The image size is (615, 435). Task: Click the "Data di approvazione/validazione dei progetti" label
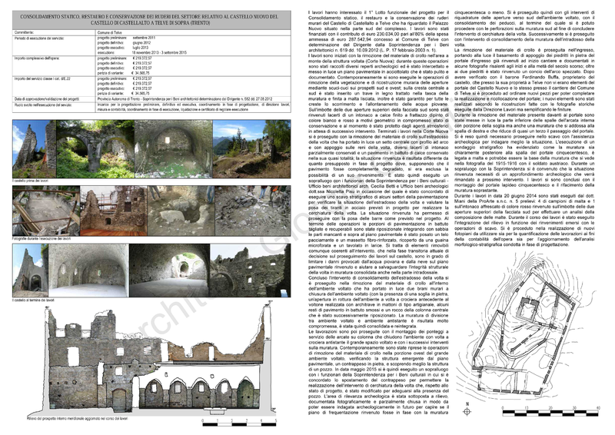47,99
